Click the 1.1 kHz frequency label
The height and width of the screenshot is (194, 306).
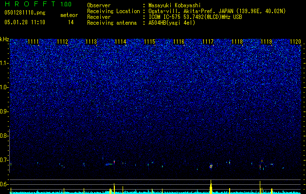[4, 63]
